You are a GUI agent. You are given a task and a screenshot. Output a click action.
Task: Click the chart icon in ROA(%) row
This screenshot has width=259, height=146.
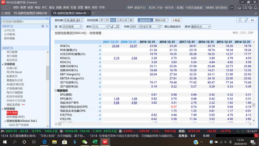pos(100,58)
